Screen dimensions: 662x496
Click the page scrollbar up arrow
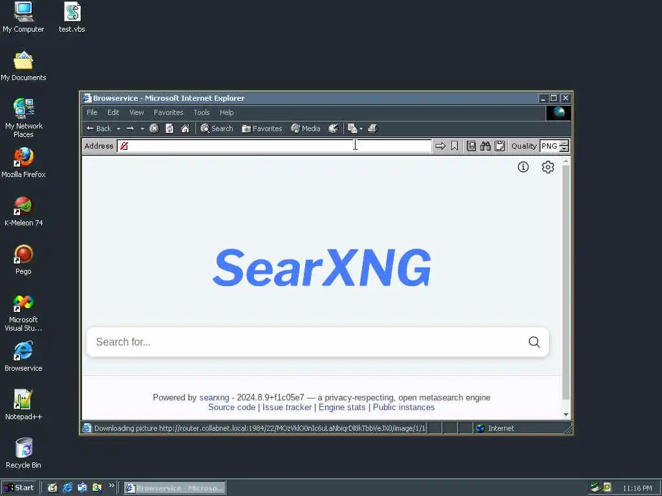pyautogui.click(x=566, y=161)
